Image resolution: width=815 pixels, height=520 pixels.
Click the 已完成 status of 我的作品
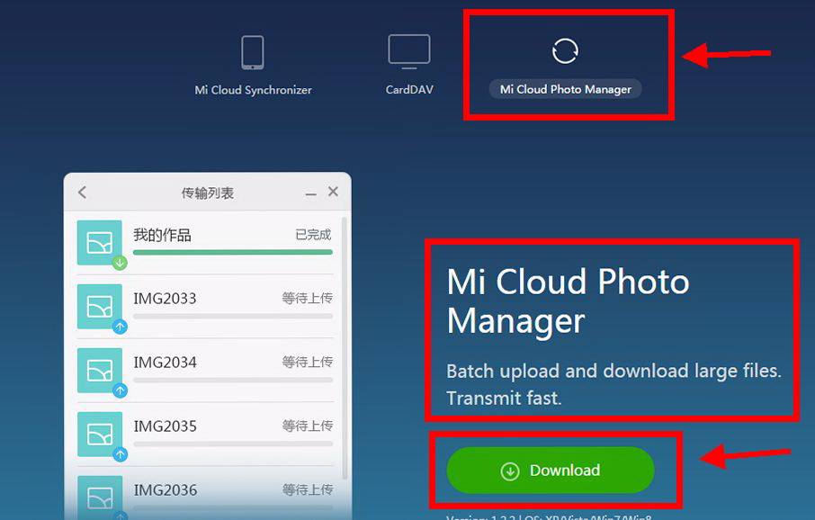pos(313,235)
